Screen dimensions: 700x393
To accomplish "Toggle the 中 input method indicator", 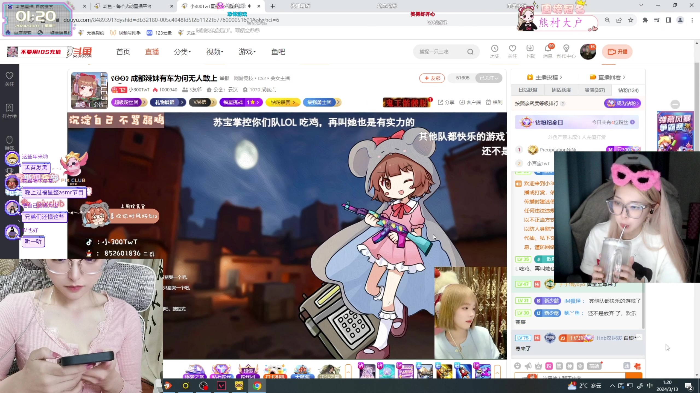I will 650,386.
